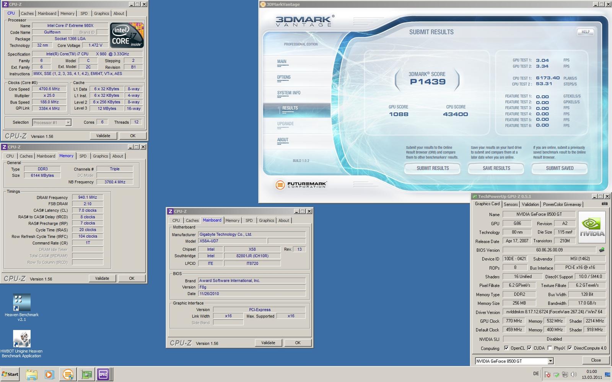Click the Intel Core i7 logo in CPU-Z
612x382 pixels.
pos(127,35)
